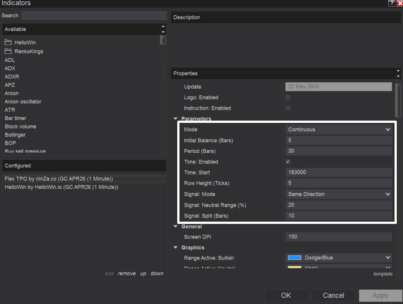Click the remove link under Configured
Viewport: 403px width, 304px height.
click(126, 274)
